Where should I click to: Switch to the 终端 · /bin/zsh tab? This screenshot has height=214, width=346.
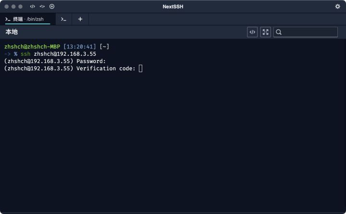(x=28, y=19)
